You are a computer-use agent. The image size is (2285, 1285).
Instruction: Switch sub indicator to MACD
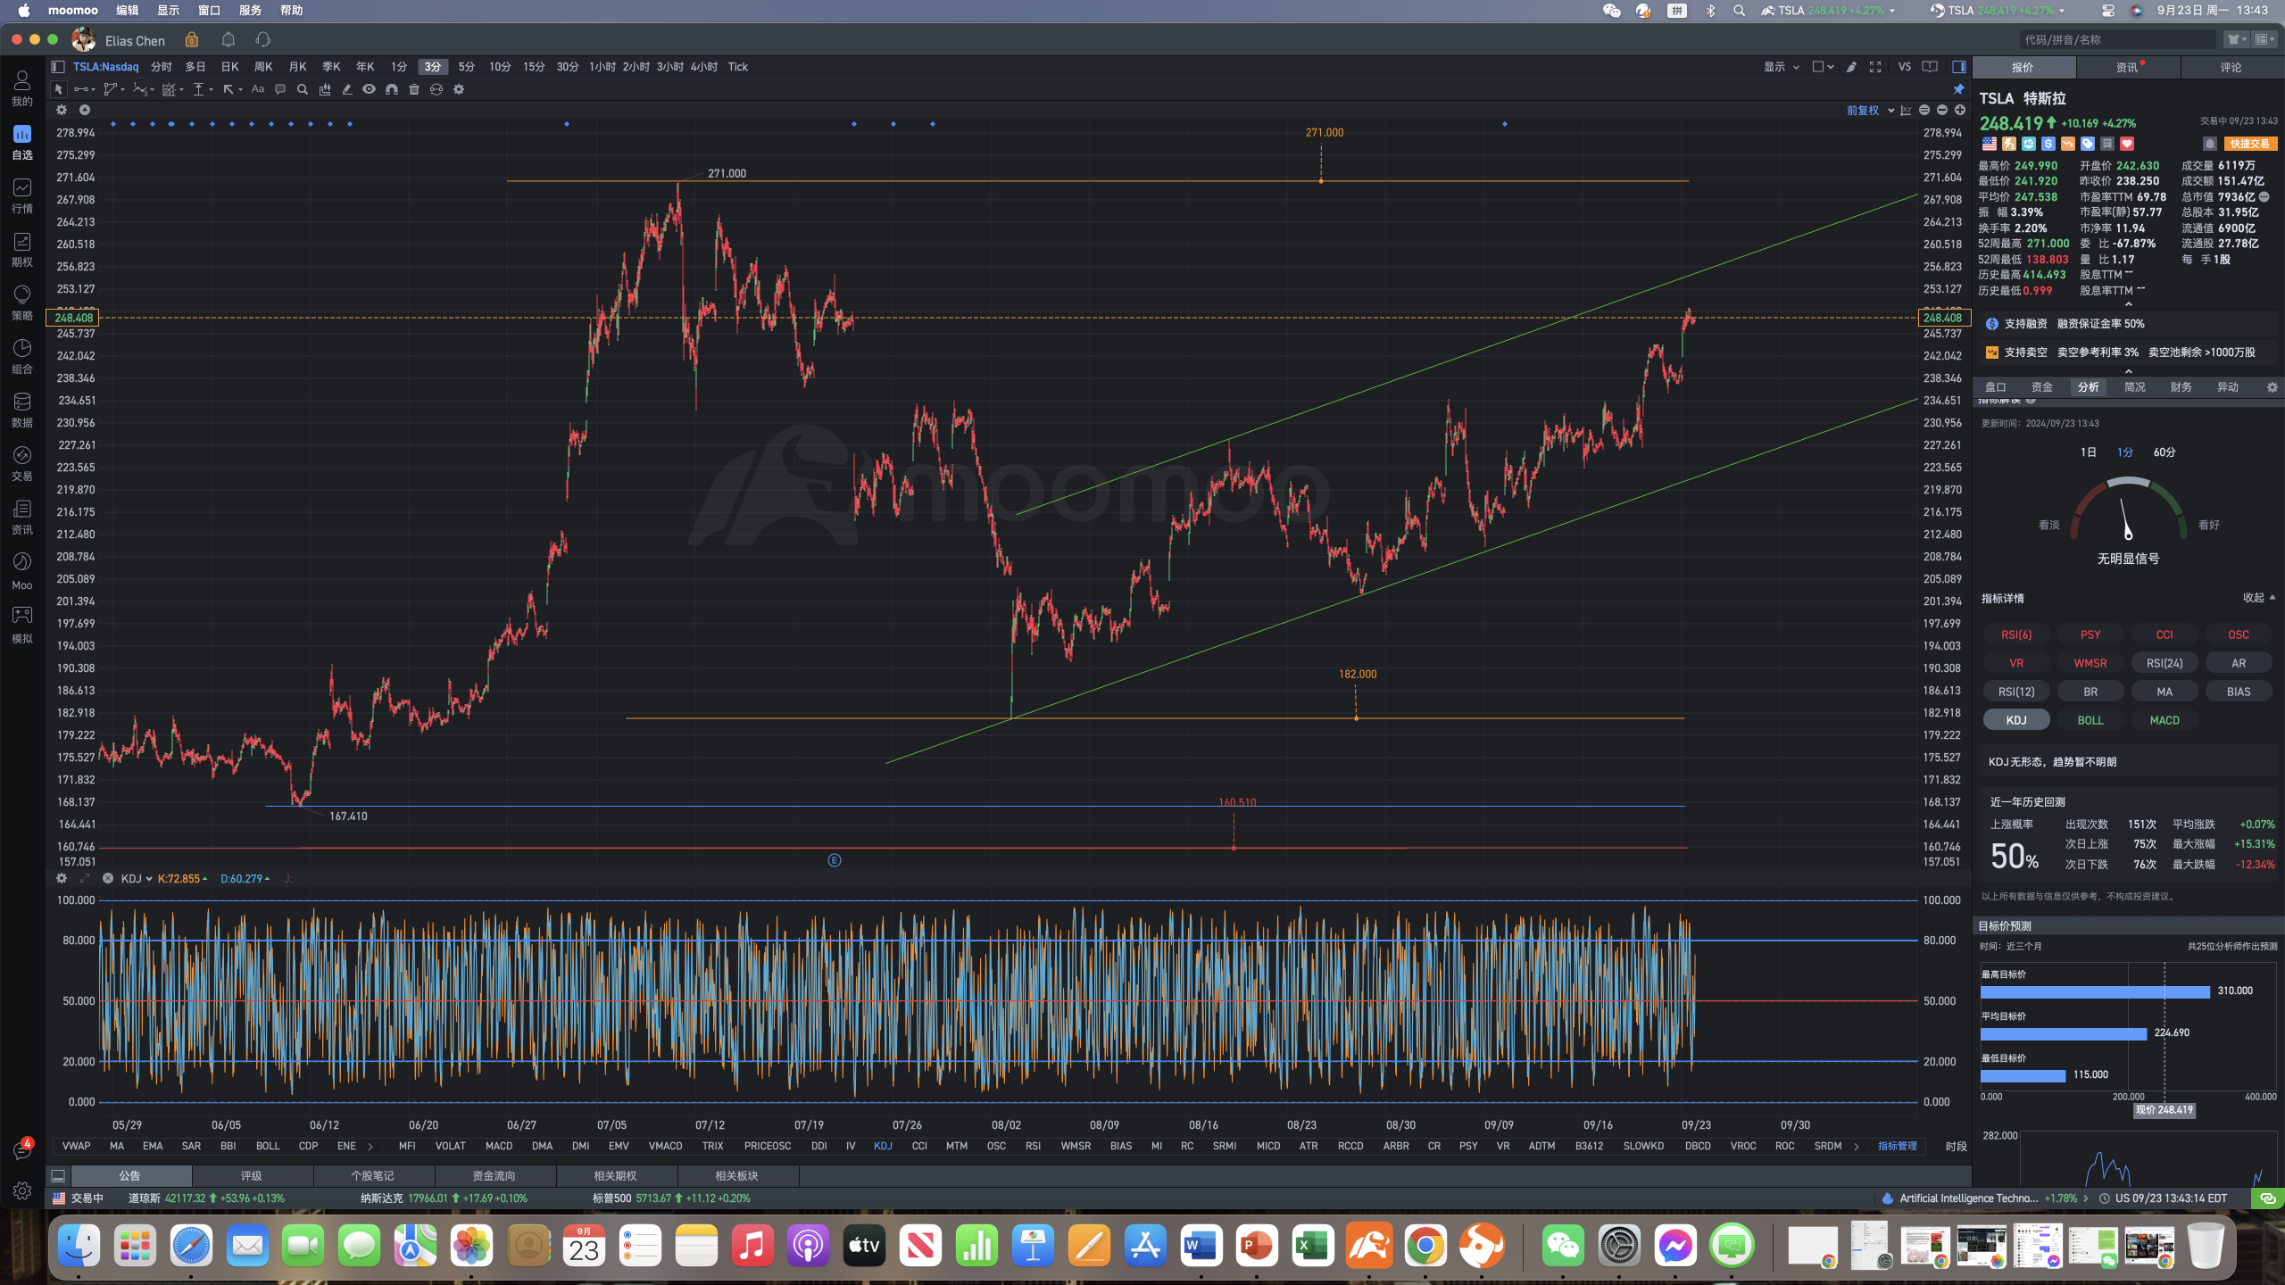coord(499,1146)
